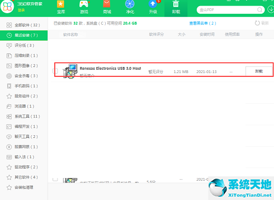Select the 其它软件 (4) category

point(24,177)
